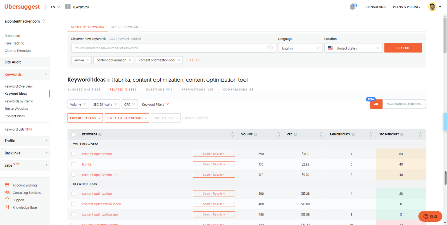Click the Support headset icon
Screen dimensions: 447x225
[x=7, y=200]
